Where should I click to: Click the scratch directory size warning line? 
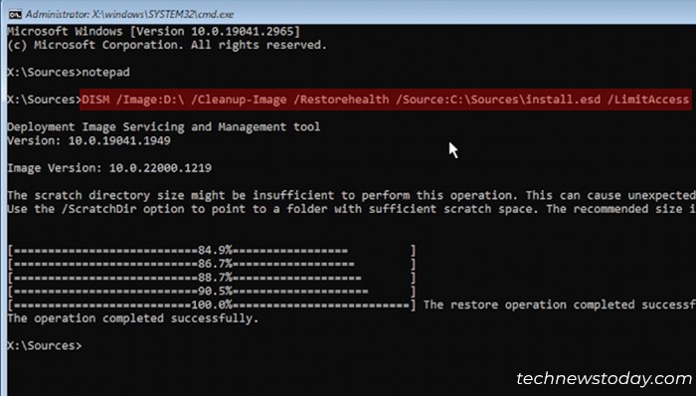(352, 195)
